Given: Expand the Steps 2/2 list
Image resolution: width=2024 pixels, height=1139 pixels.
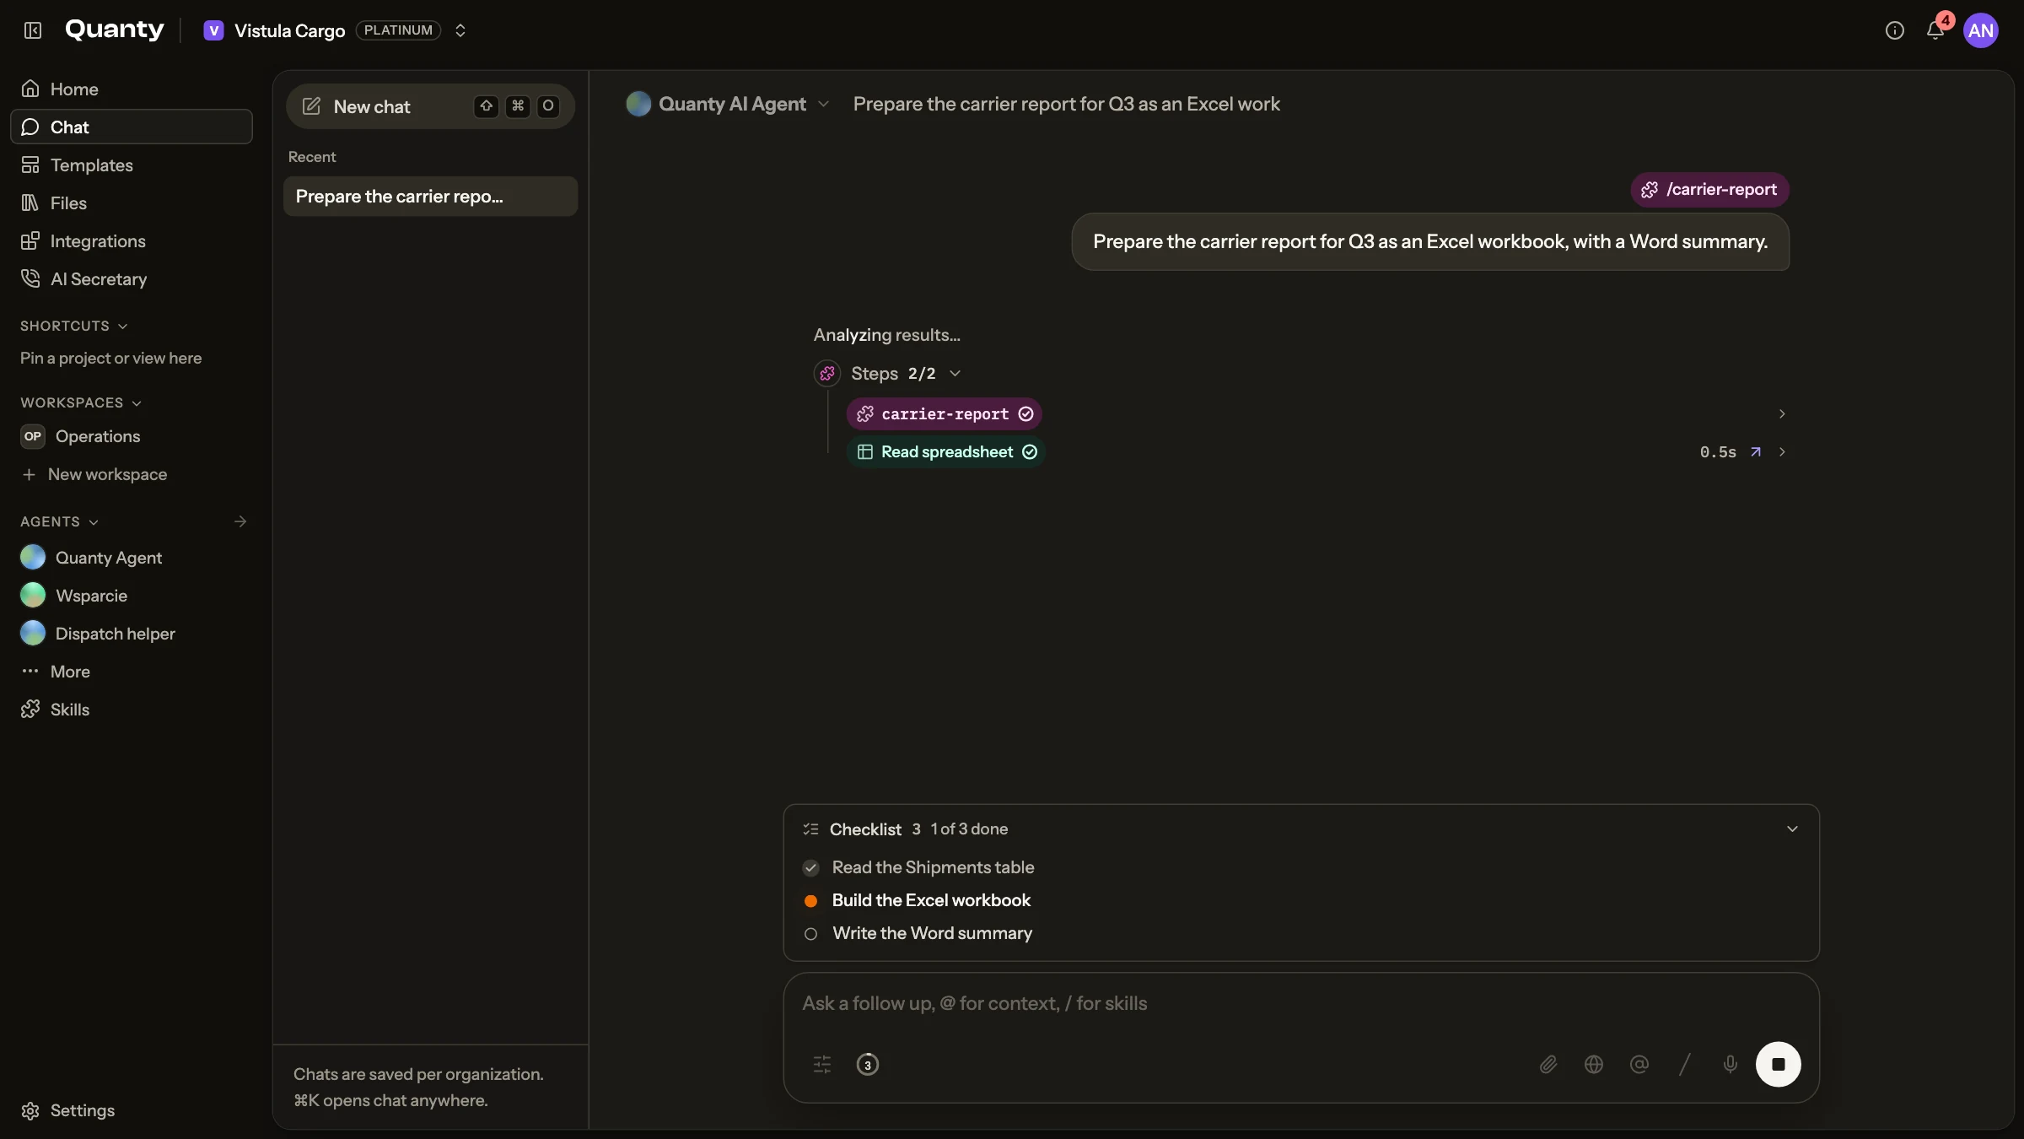Looking at the screenshot, I should 955,373.
